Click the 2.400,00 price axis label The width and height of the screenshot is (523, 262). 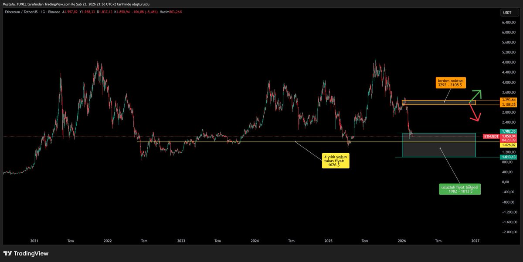[x=509, y=122]
